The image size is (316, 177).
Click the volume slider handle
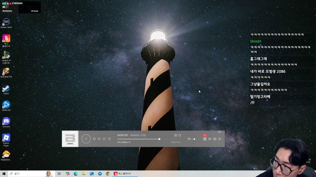(x=194, y=139)
